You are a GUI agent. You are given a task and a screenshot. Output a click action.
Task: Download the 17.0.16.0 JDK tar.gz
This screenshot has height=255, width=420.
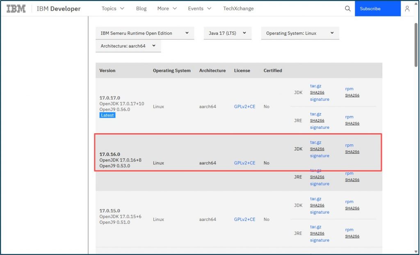pos(315,142)
